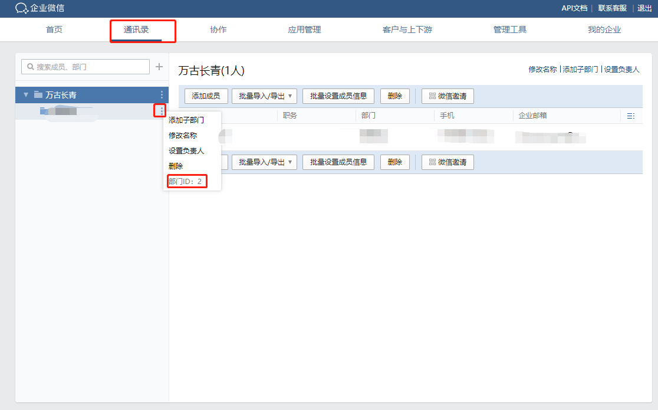
Task: Click the 企业微信 logo in header
Action: tap(40, 8)
